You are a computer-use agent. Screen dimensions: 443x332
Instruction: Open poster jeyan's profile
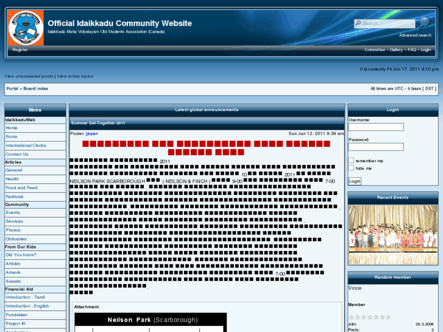pyautogui.click(x=92, y=133)
